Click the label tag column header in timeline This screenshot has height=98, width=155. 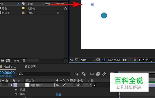[14, 81]
